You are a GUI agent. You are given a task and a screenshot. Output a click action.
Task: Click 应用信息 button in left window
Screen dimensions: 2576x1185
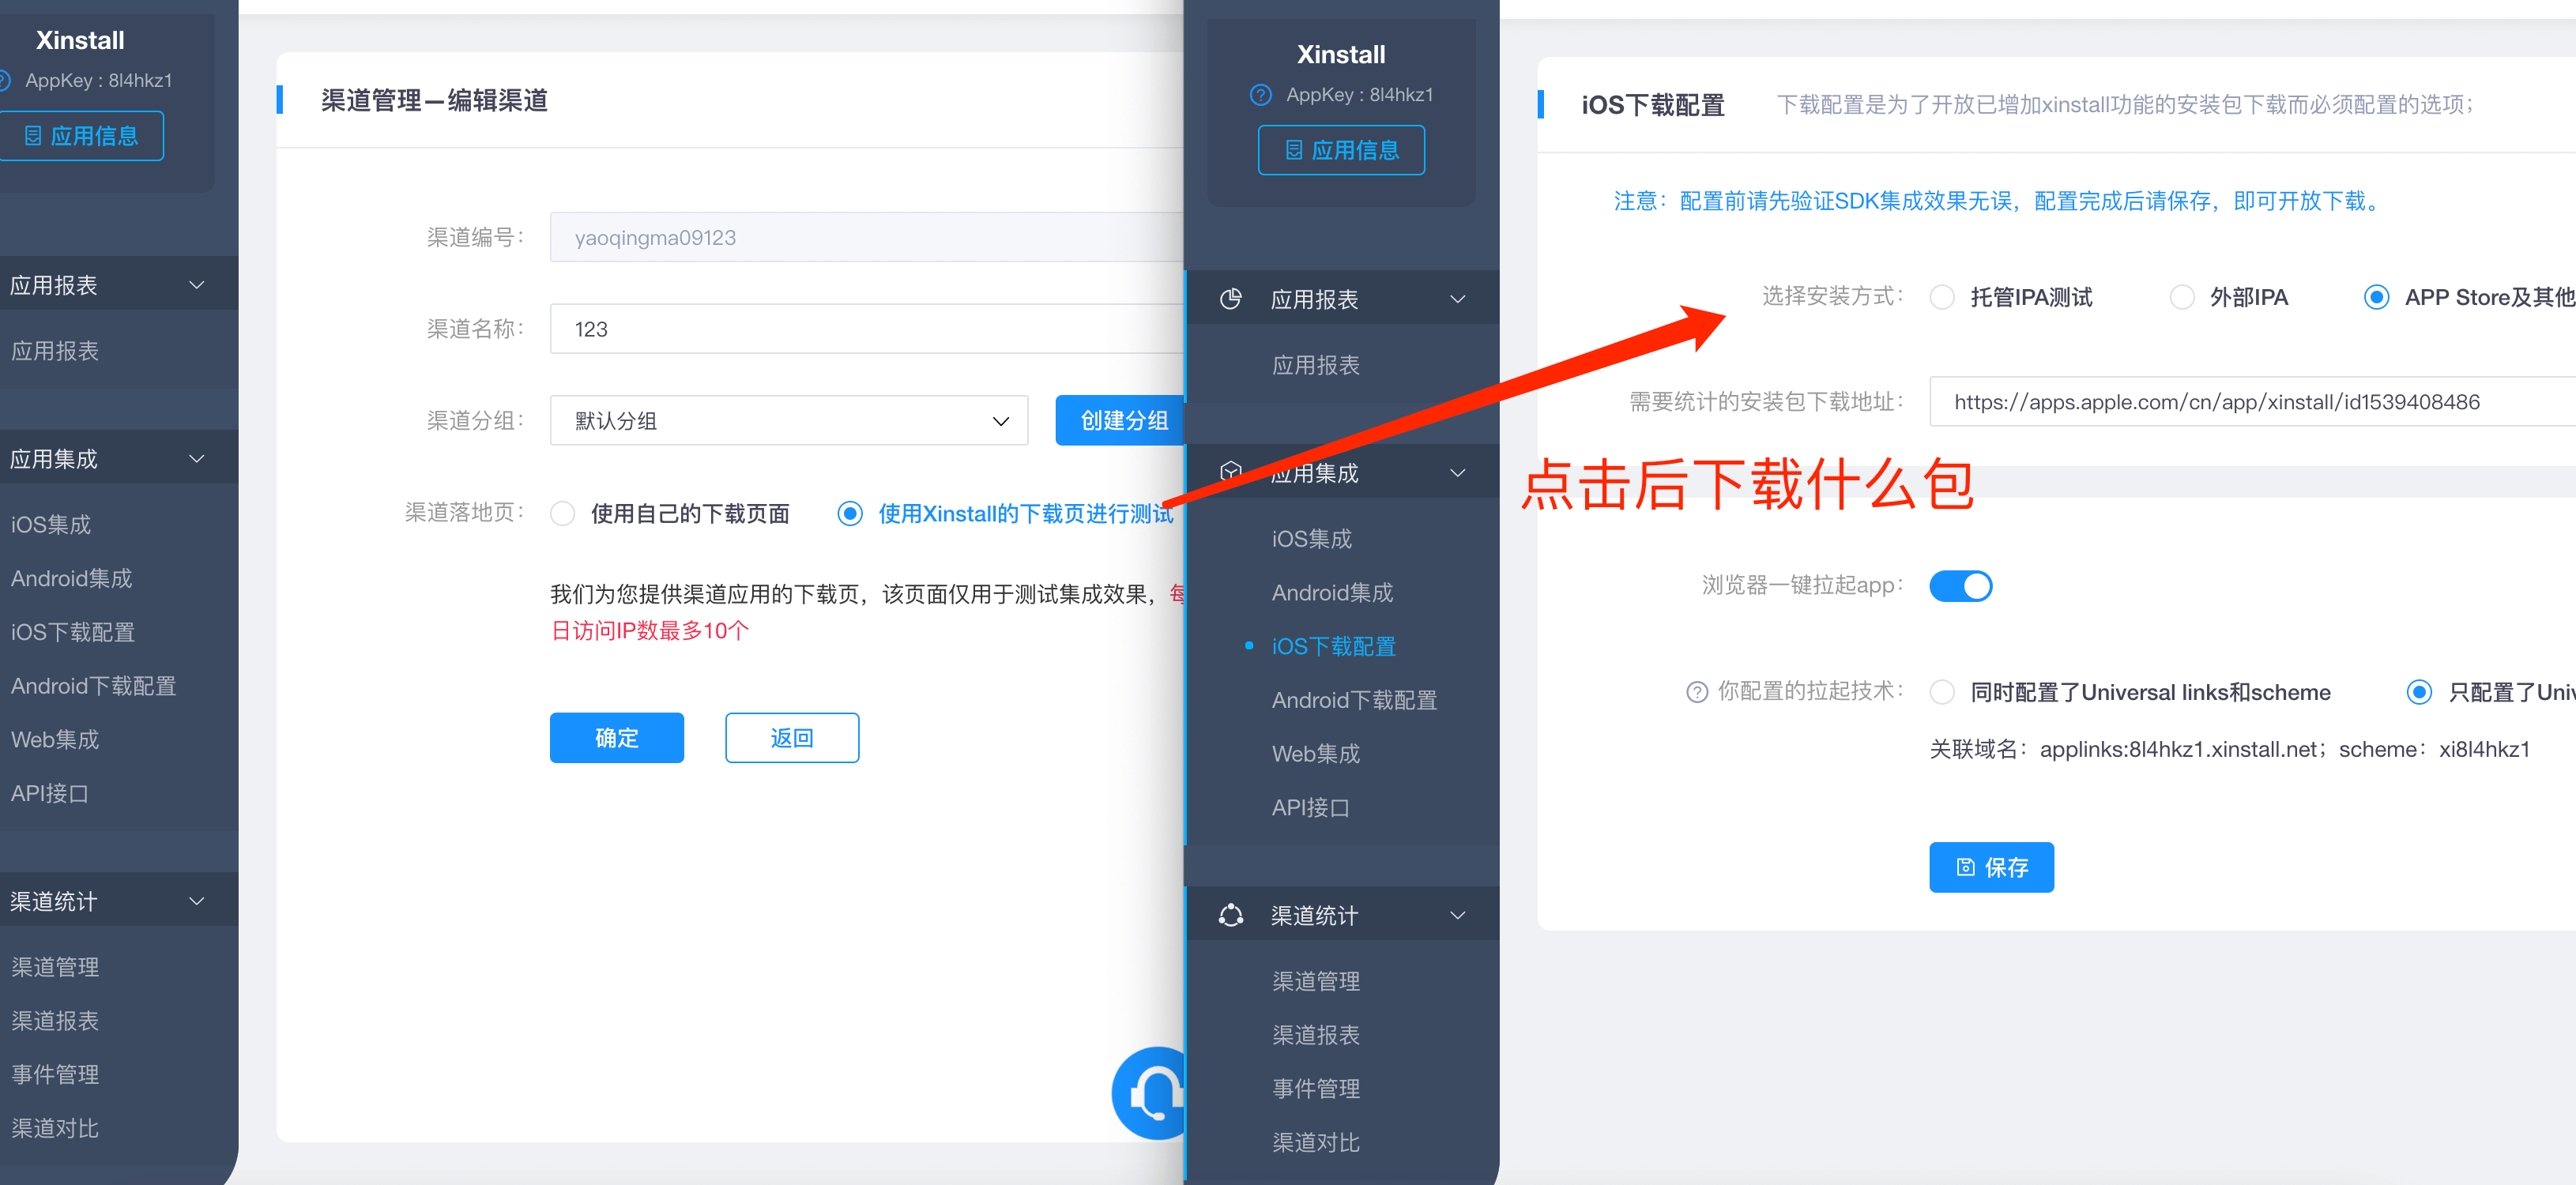coord(80,136)
